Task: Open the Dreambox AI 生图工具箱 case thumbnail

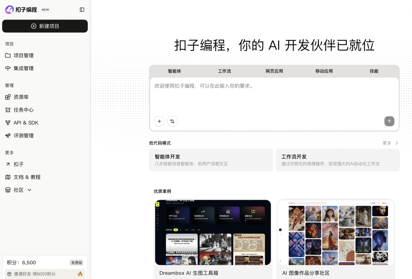Action: click(213, 232)
